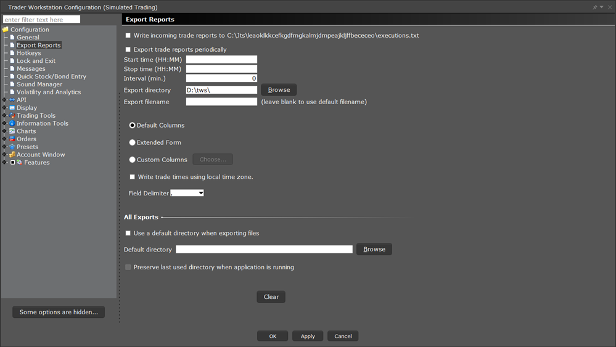The image size is (616, 347).
Task: Click the Clear button
Action: pos(271,296)
